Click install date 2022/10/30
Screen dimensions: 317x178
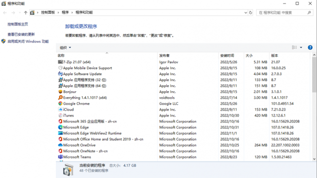click(230, 115)
